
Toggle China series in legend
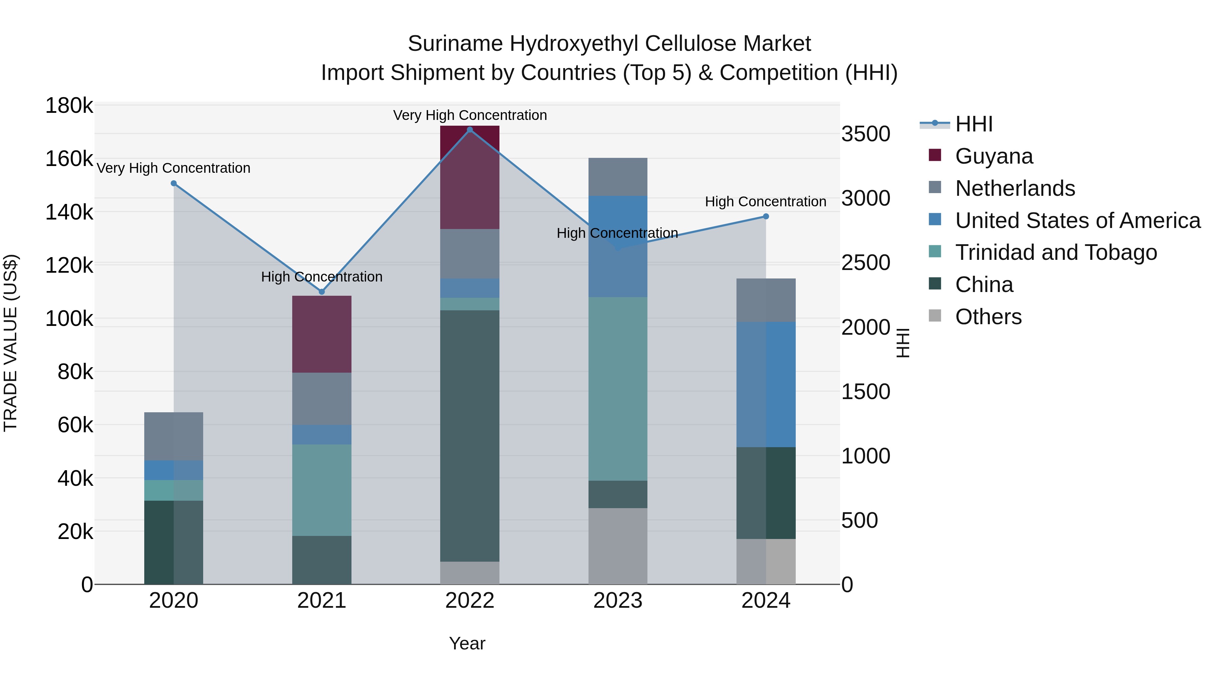click(x=971, y=285)
